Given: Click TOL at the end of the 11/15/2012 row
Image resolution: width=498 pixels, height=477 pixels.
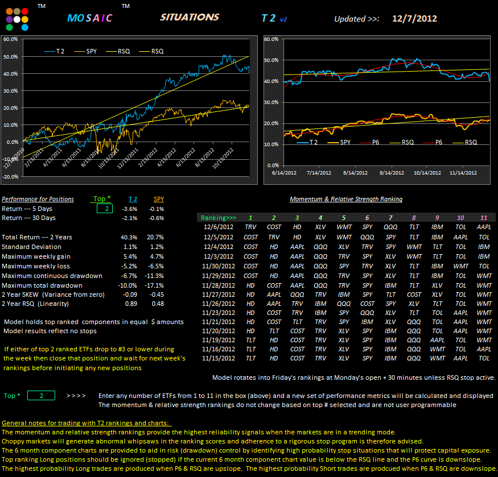Looking at the screenshot, I should (484, 358).
